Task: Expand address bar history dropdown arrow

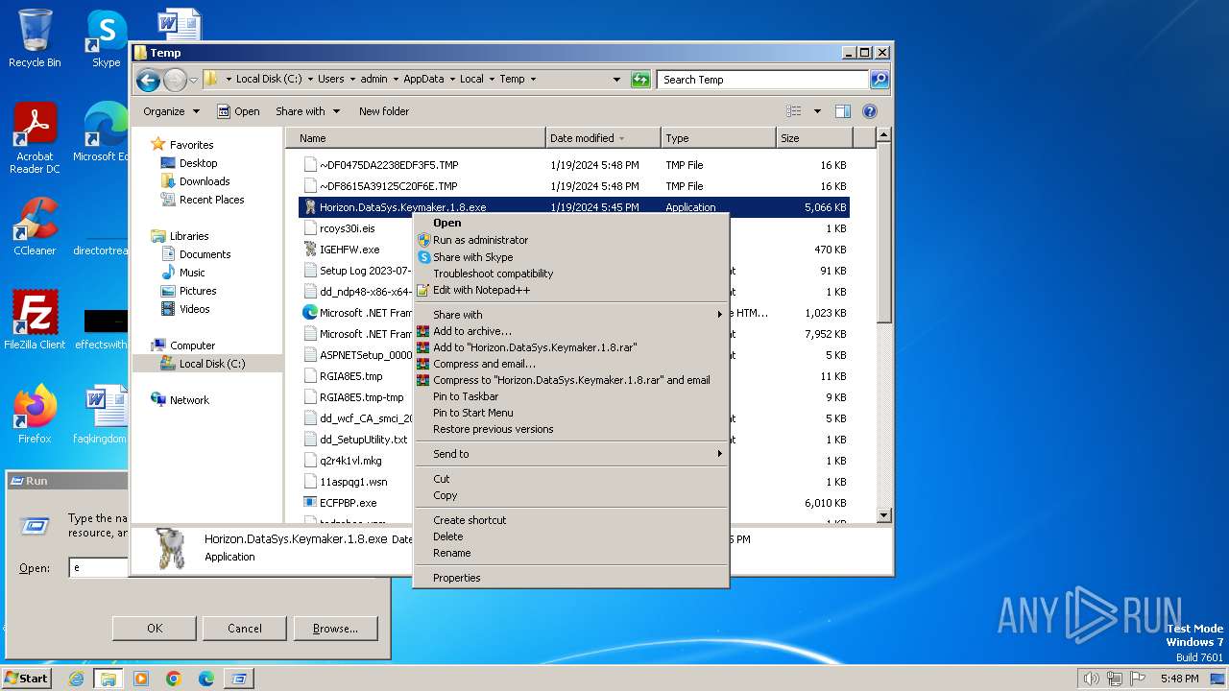Action: (615, 80)
